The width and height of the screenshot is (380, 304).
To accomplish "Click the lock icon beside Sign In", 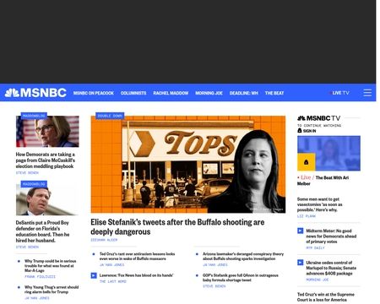I will point(300,131).
